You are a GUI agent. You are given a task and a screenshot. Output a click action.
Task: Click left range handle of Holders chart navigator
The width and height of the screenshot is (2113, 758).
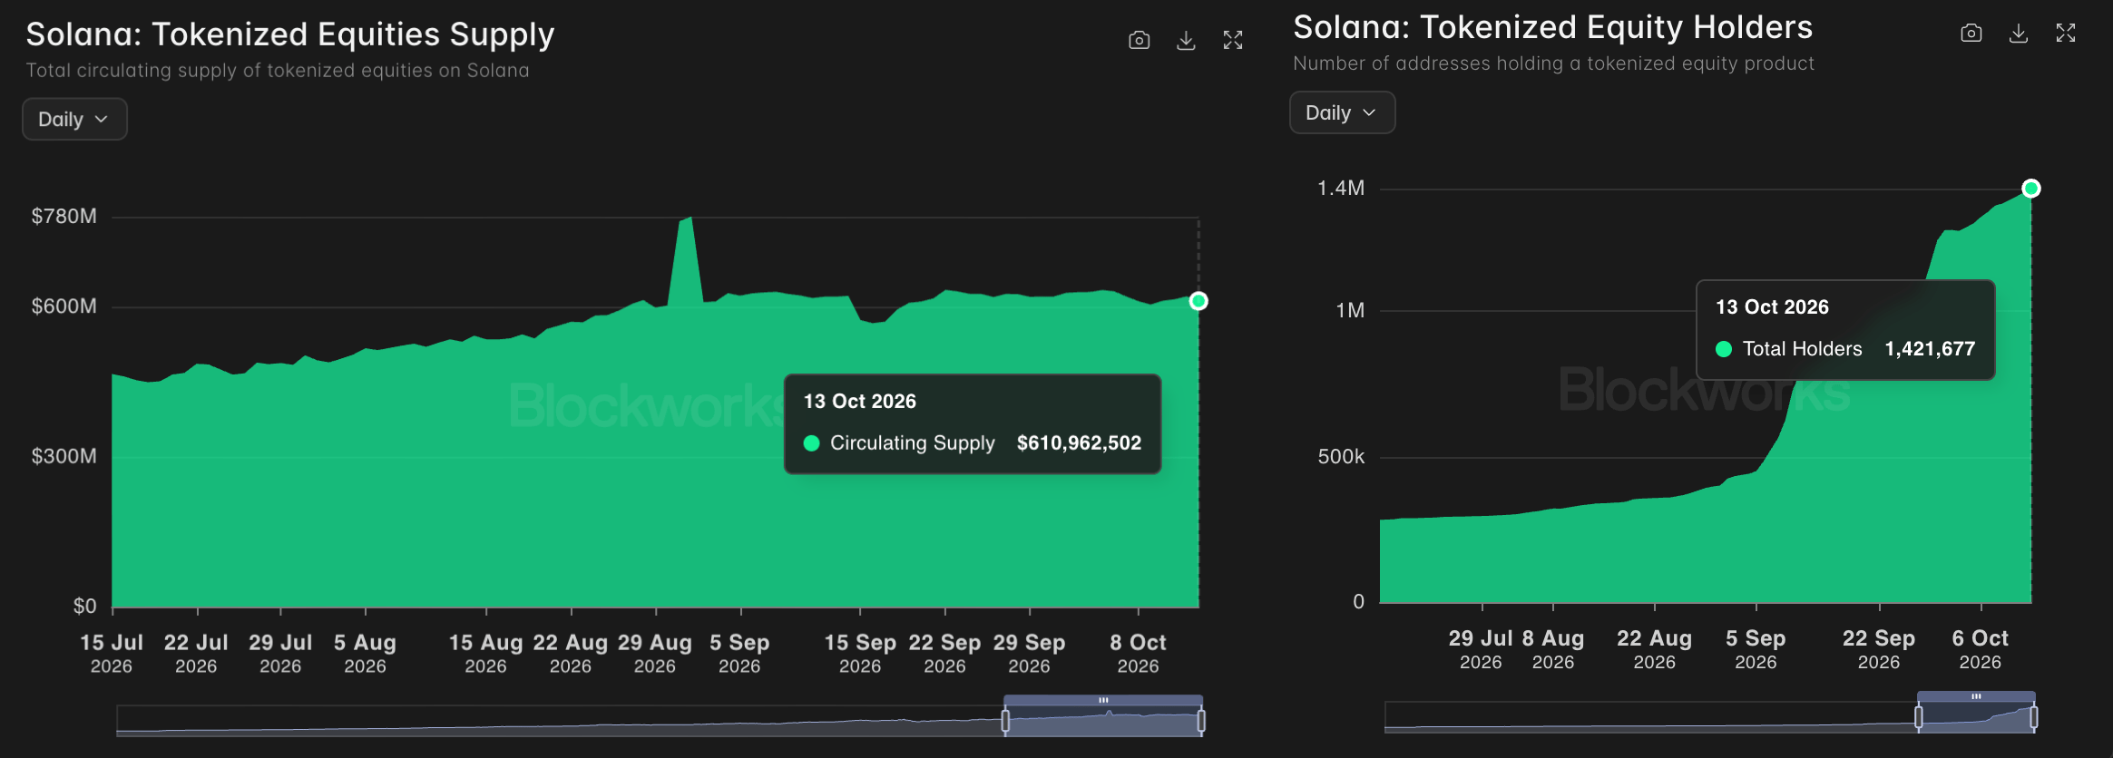coord(1918,717)
